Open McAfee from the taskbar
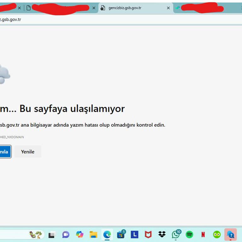Image resolution: width=242 pixels, height=242 pixels. [148, 234]
